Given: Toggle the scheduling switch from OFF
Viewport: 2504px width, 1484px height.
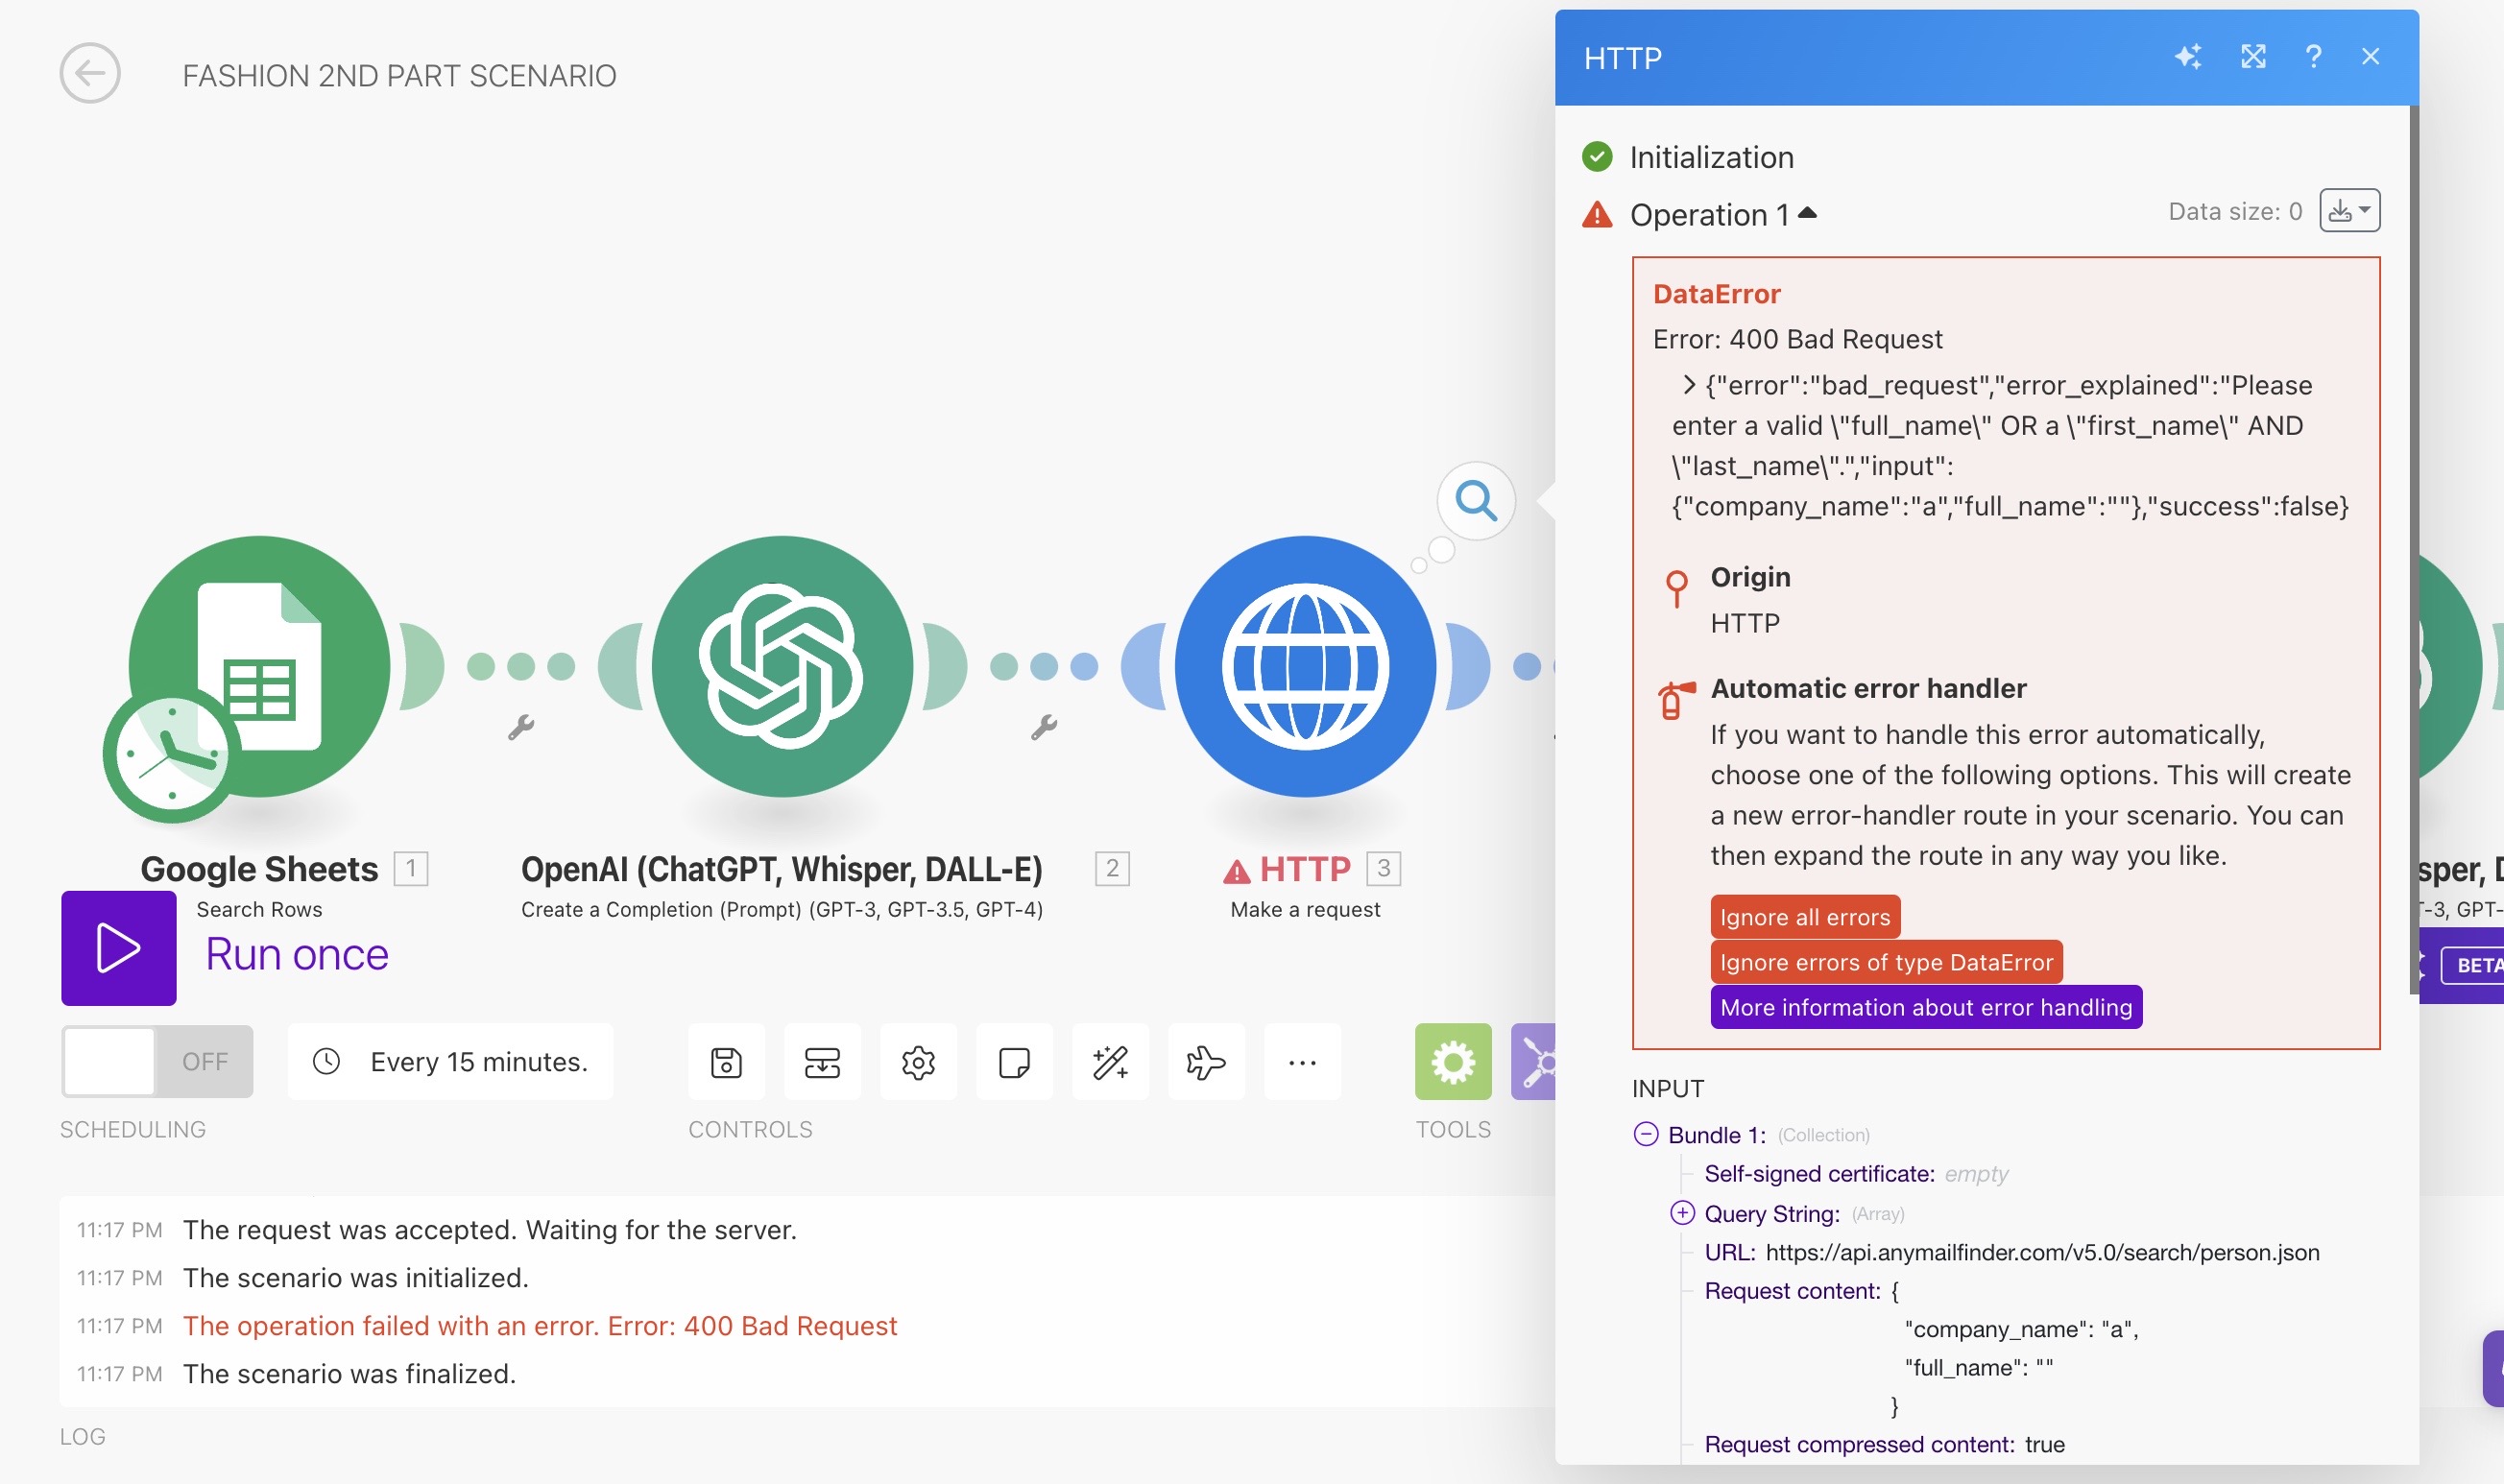Looking at the screenshot, I should [157, 1062].
